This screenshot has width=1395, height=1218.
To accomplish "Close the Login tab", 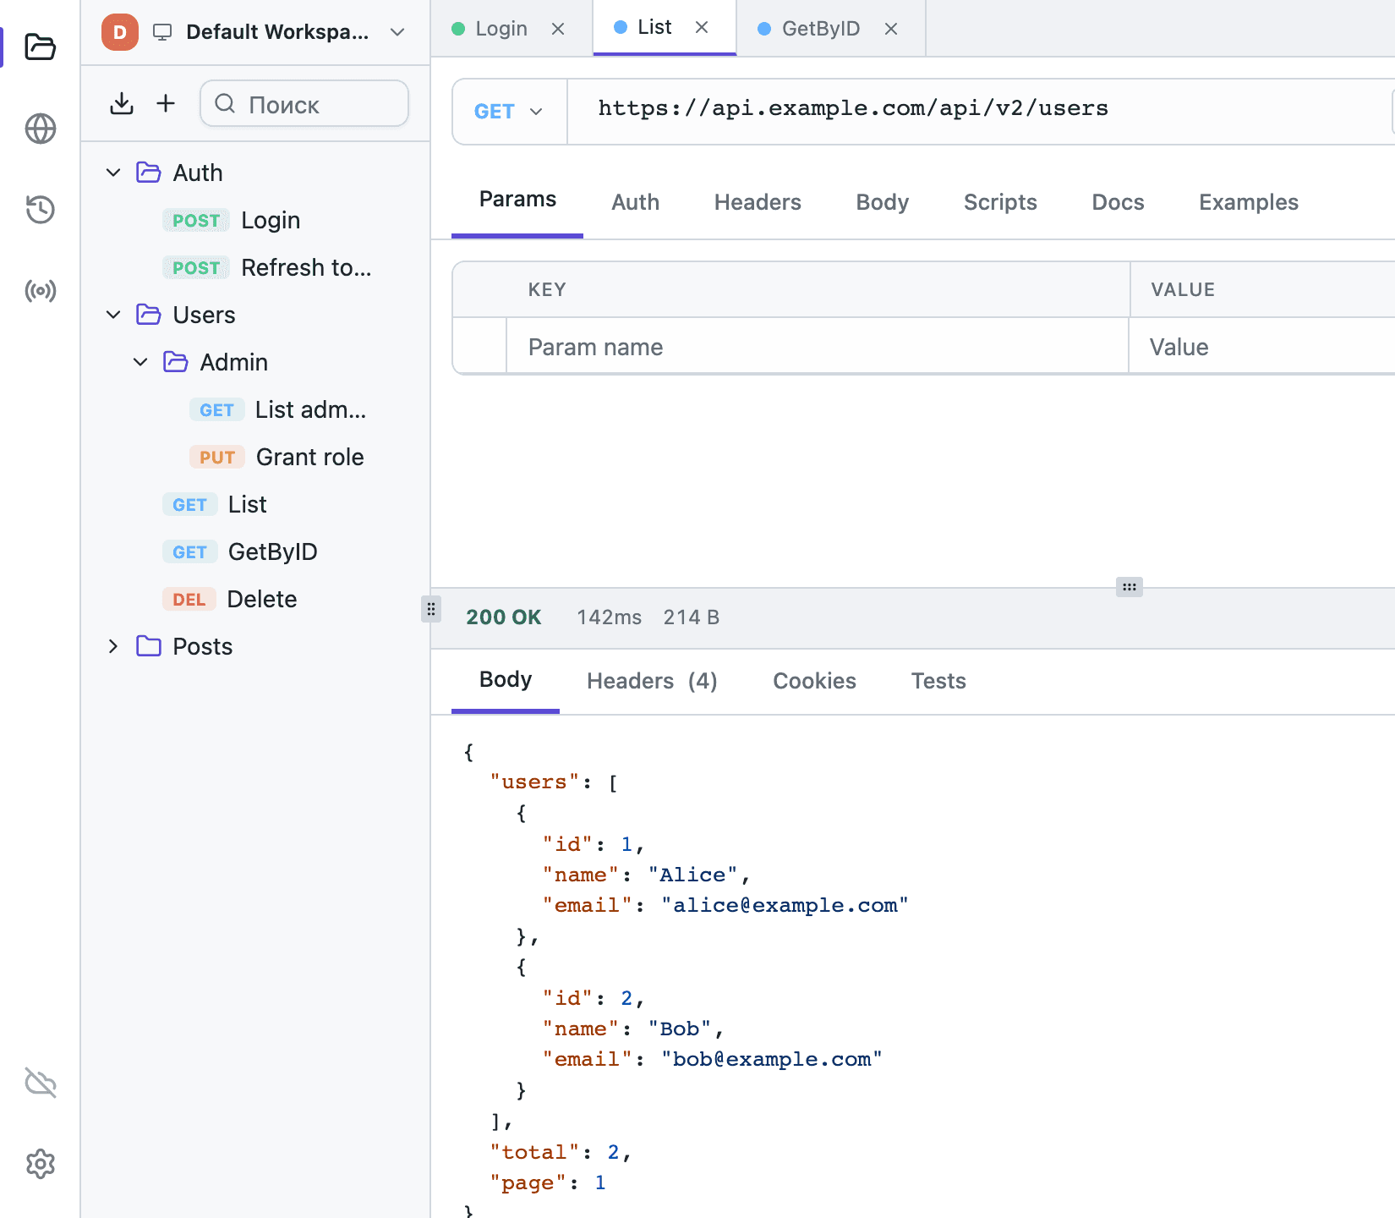I will pyautogui.click(x=558, y=29).
